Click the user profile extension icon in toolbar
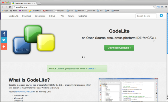The width and height of the screenshot is (168, 102). [x=162, y=7]
